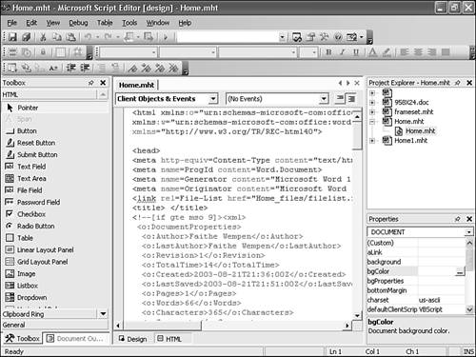The width and height of the screenshot is (476, 357).
Task: Select the Text Area control
Action: click(55, 179)
